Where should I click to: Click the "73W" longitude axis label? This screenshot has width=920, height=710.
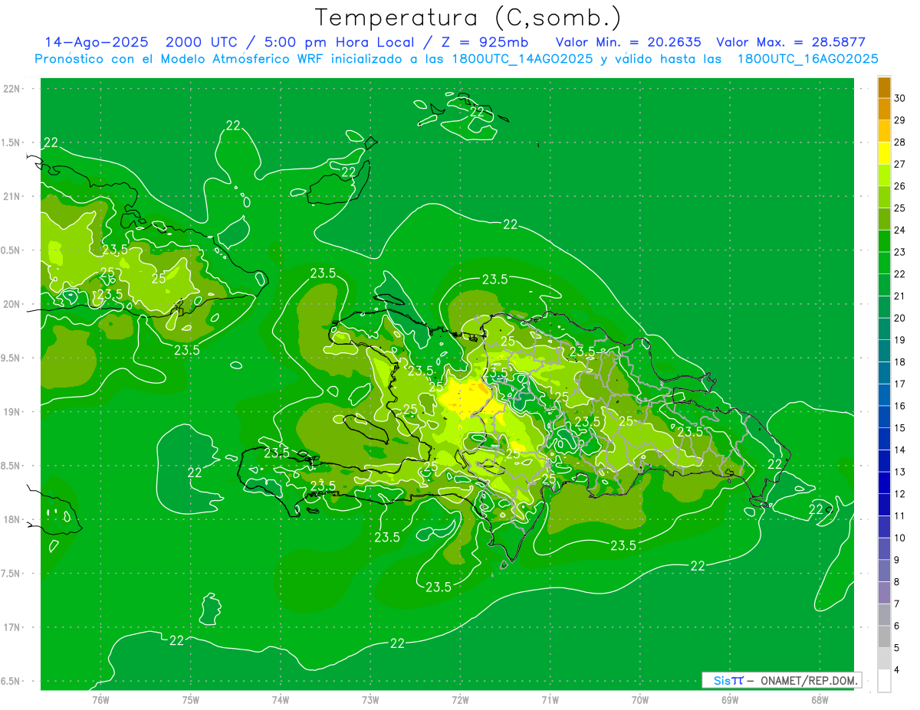(x=370, y=700)
